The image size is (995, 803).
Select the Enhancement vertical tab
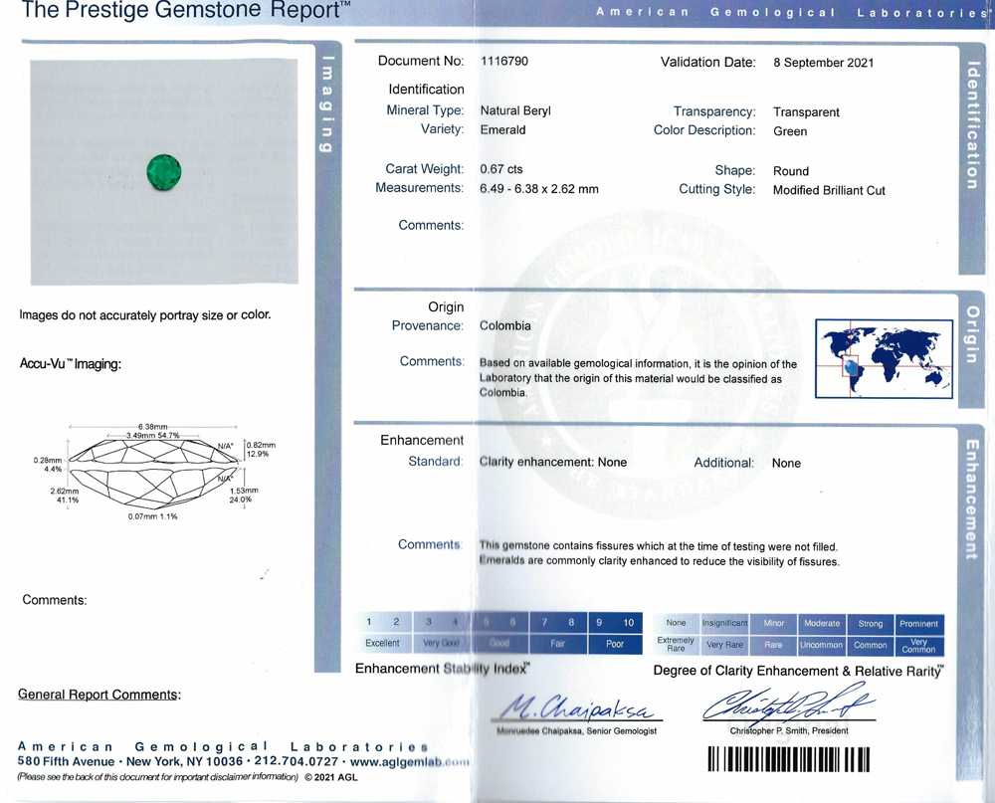(x=972, y=500)
